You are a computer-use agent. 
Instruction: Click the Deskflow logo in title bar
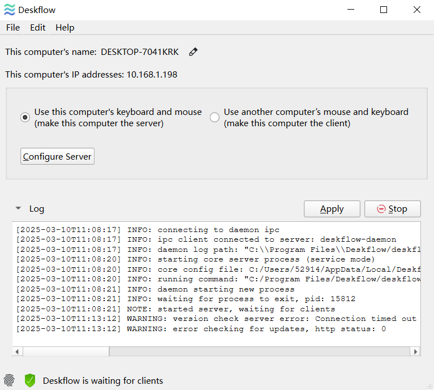tap(10, 10)
